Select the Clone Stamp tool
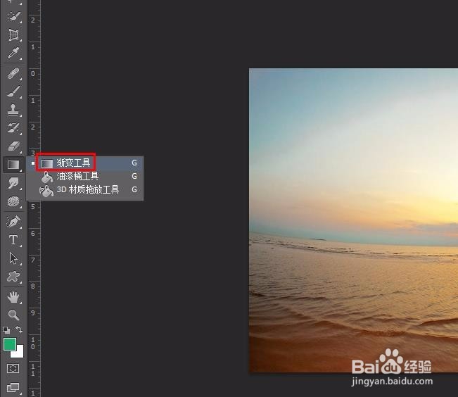 [13, 110]
